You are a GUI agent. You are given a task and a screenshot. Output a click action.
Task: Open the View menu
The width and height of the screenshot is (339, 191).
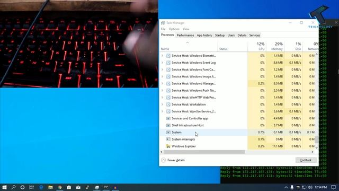[186, 29]
